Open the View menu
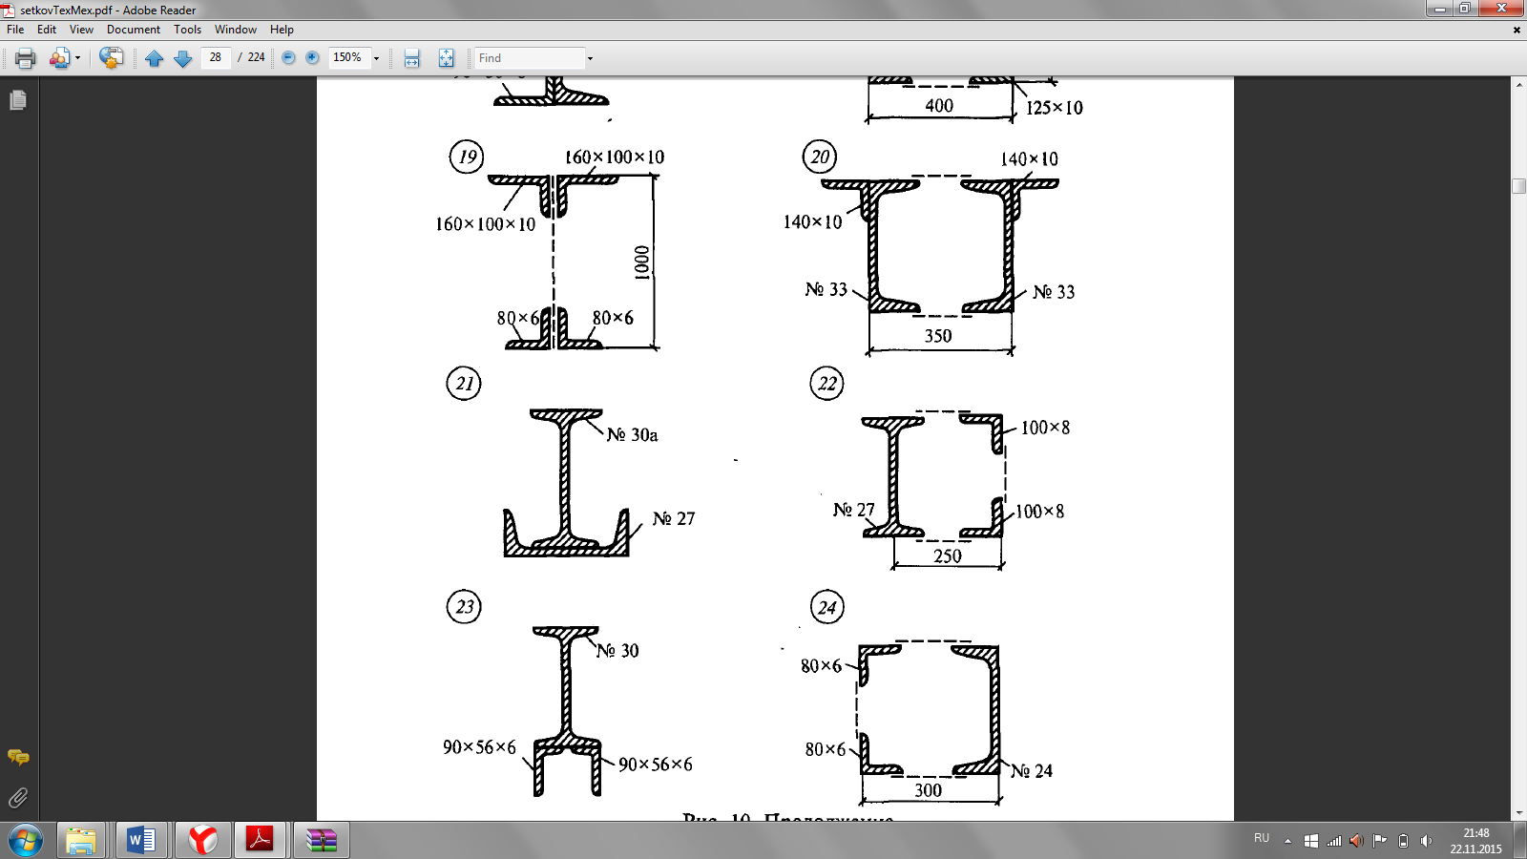The width and height of the screenshot is (1527, 859). pyautogui.click(x=81, y=30)
